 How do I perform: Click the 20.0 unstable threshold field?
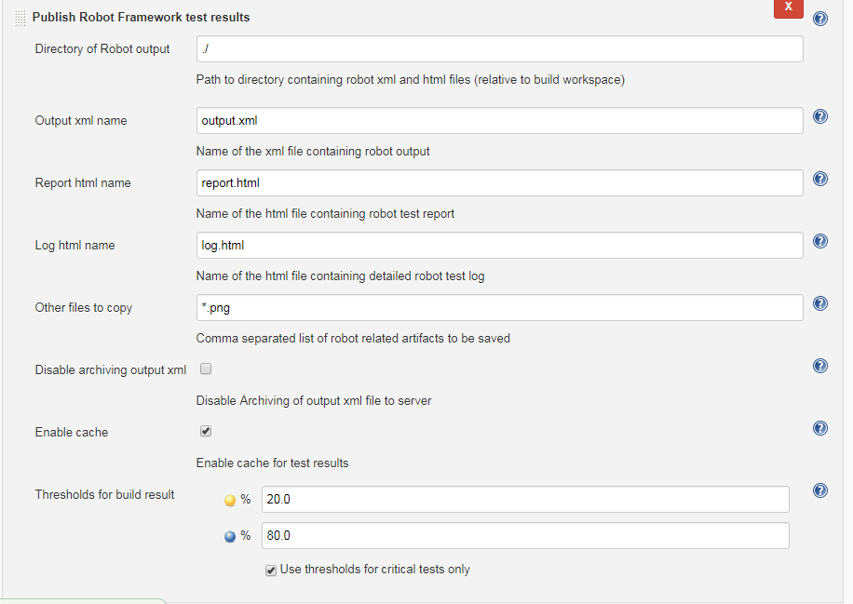coord(525,499)
